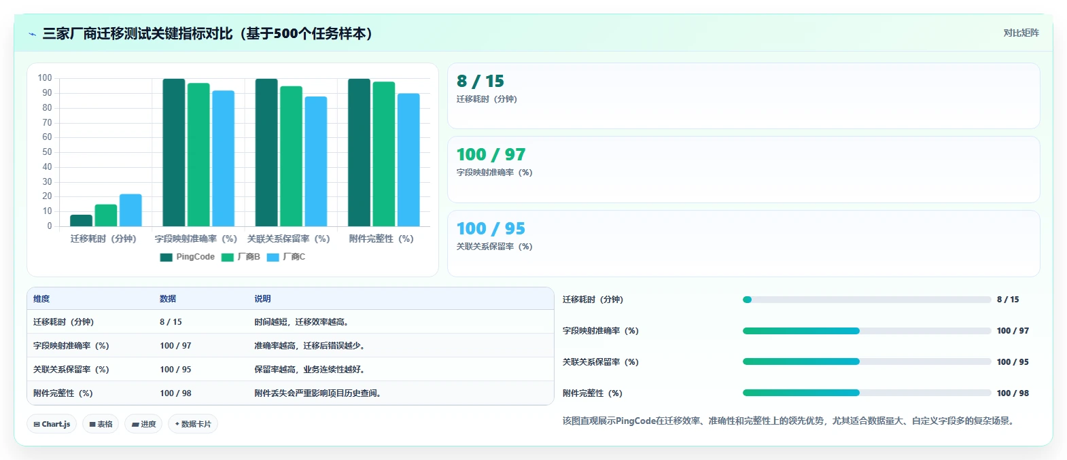Click the 数据卡片 tag chip
Viewport: 1067px width, 460px height.
193,424
